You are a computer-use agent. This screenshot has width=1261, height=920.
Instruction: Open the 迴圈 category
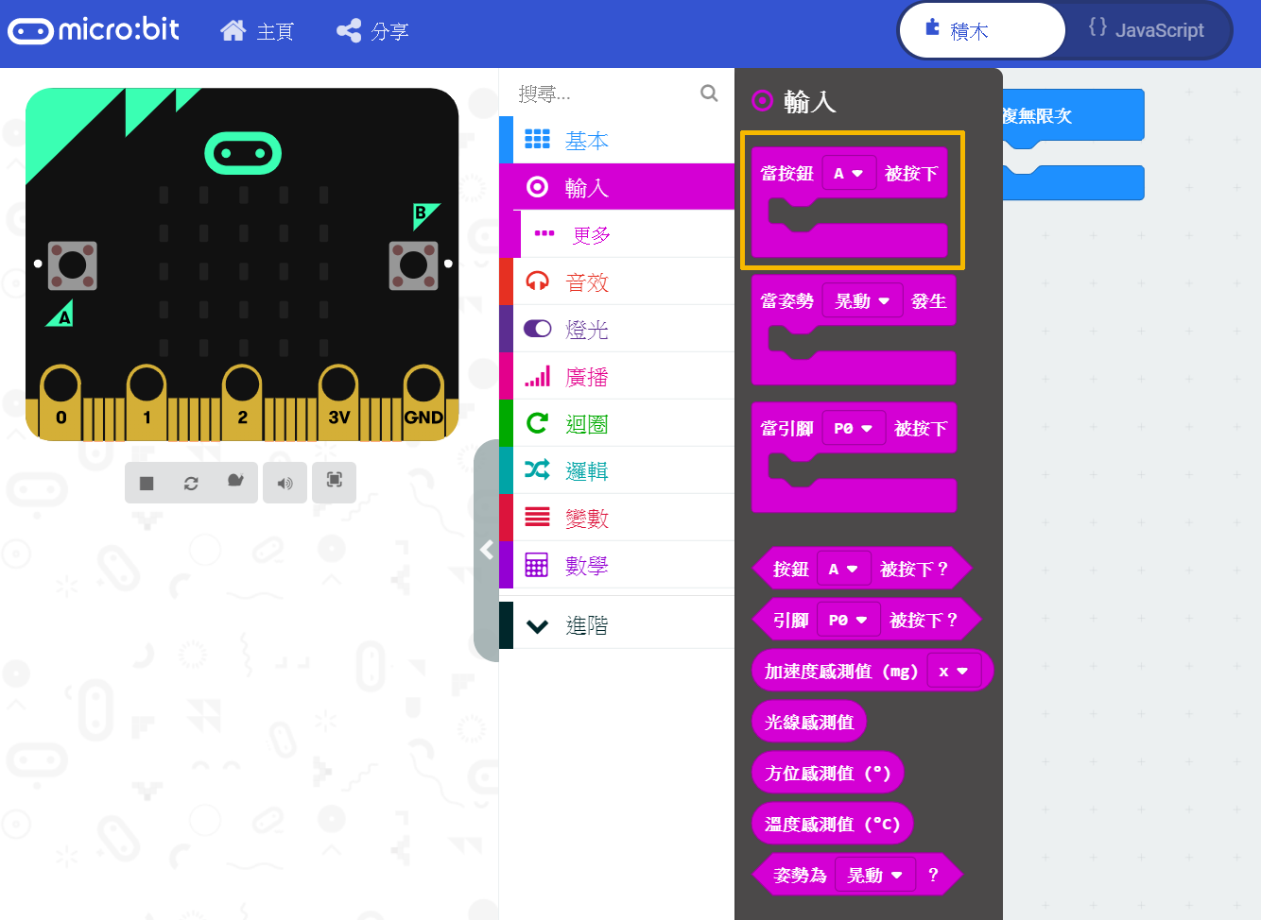pyautogui.click(x=616, y=423)
